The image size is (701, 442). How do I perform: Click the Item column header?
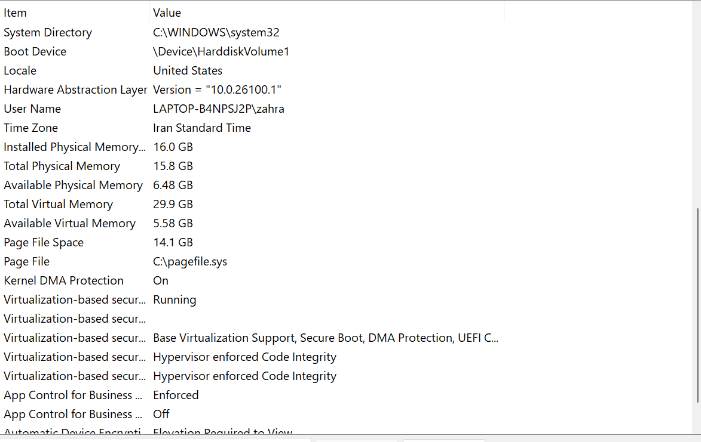(16, 13)
